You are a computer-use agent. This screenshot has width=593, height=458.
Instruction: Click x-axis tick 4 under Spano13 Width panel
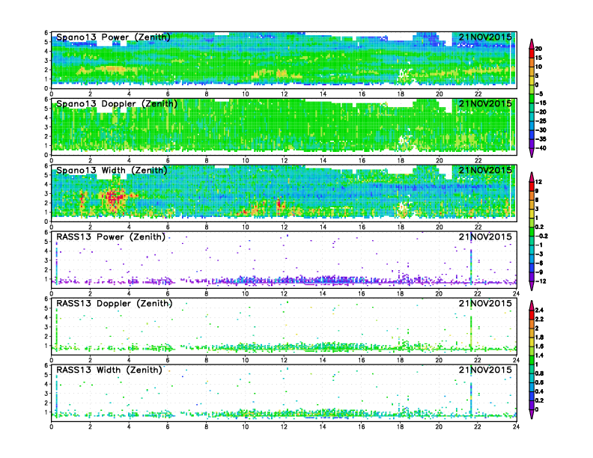129,227
